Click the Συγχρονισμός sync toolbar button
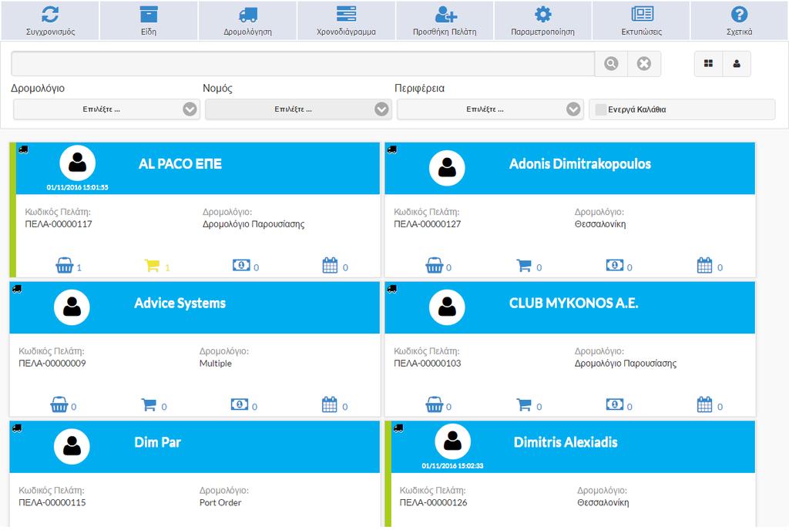789x530 pixels. coord(50,20)
